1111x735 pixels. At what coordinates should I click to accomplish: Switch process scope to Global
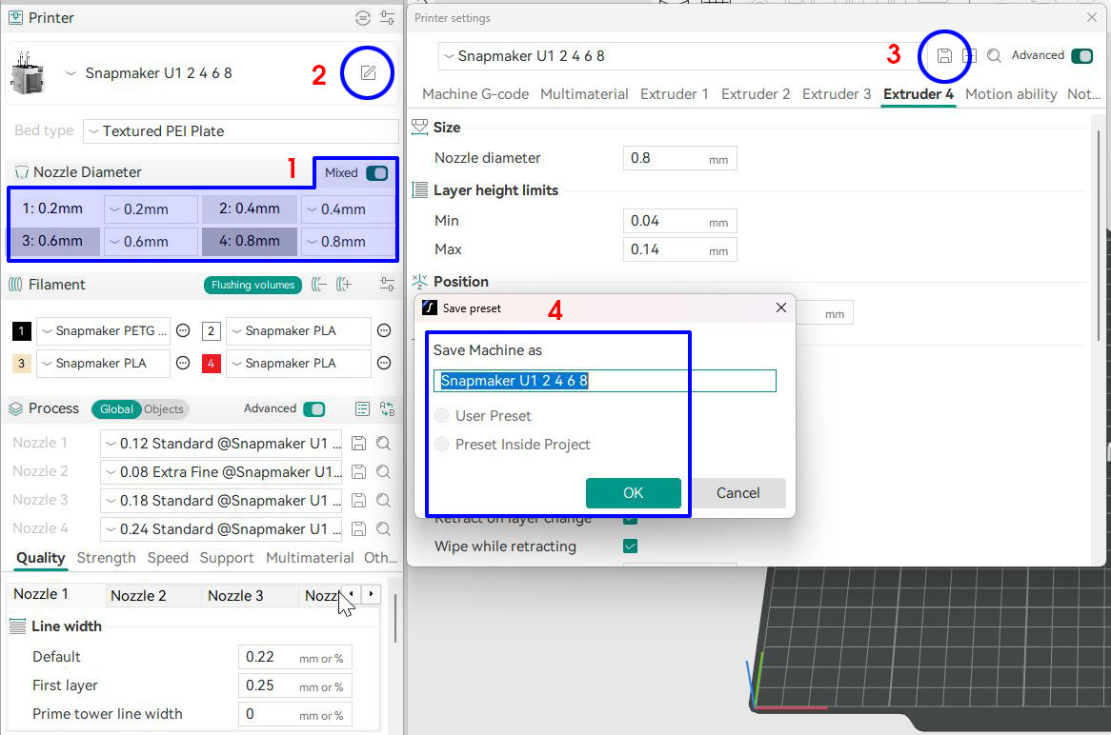116,409
